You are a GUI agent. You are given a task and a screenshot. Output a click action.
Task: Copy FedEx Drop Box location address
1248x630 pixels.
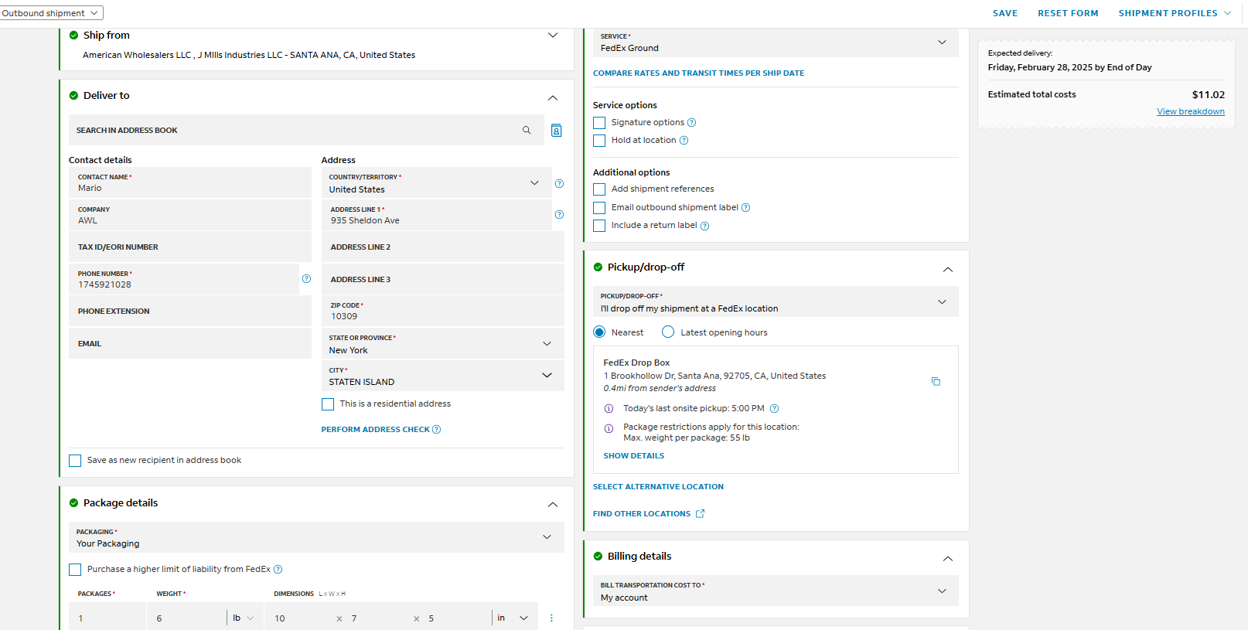(x=936, y=381)
